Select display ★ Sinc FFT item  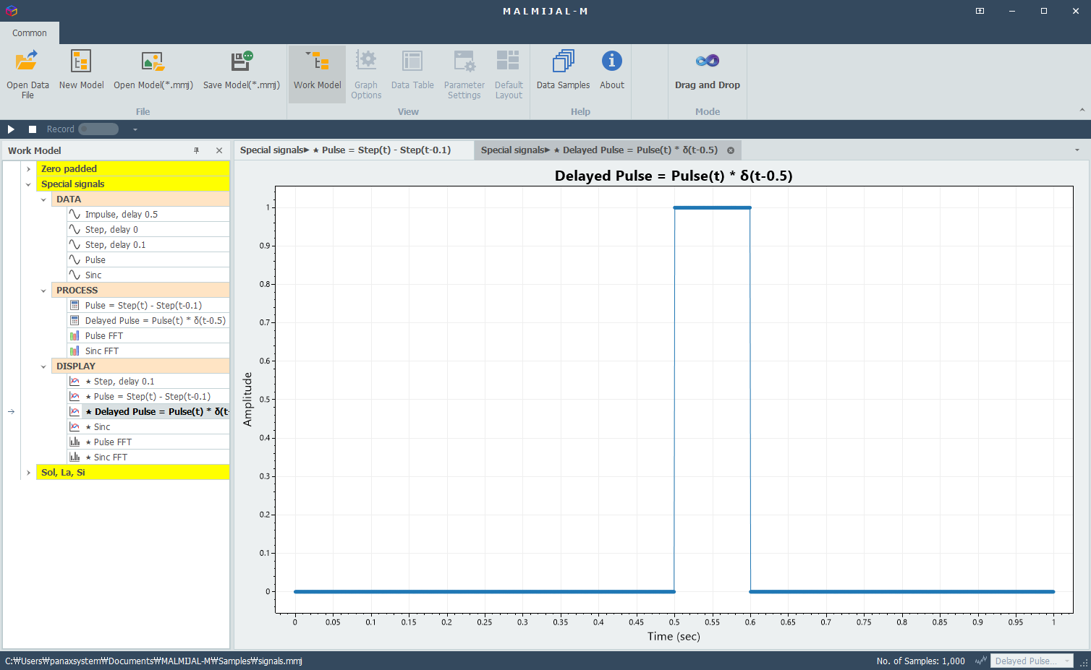(x=148, y=458)
